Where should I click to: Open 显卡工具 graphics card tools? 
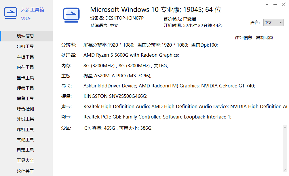point(25,78)
